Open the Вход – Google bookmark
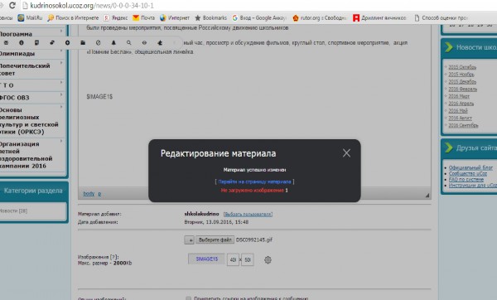This screenshot has width=497, height=300. (x=259, y=17)
